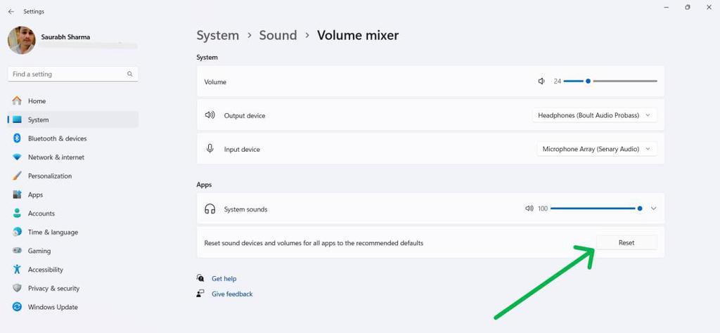Image resolution: width=720 pixels, height=333 pixels.
Task: Open the Get help link
Action: pos(224,279)
